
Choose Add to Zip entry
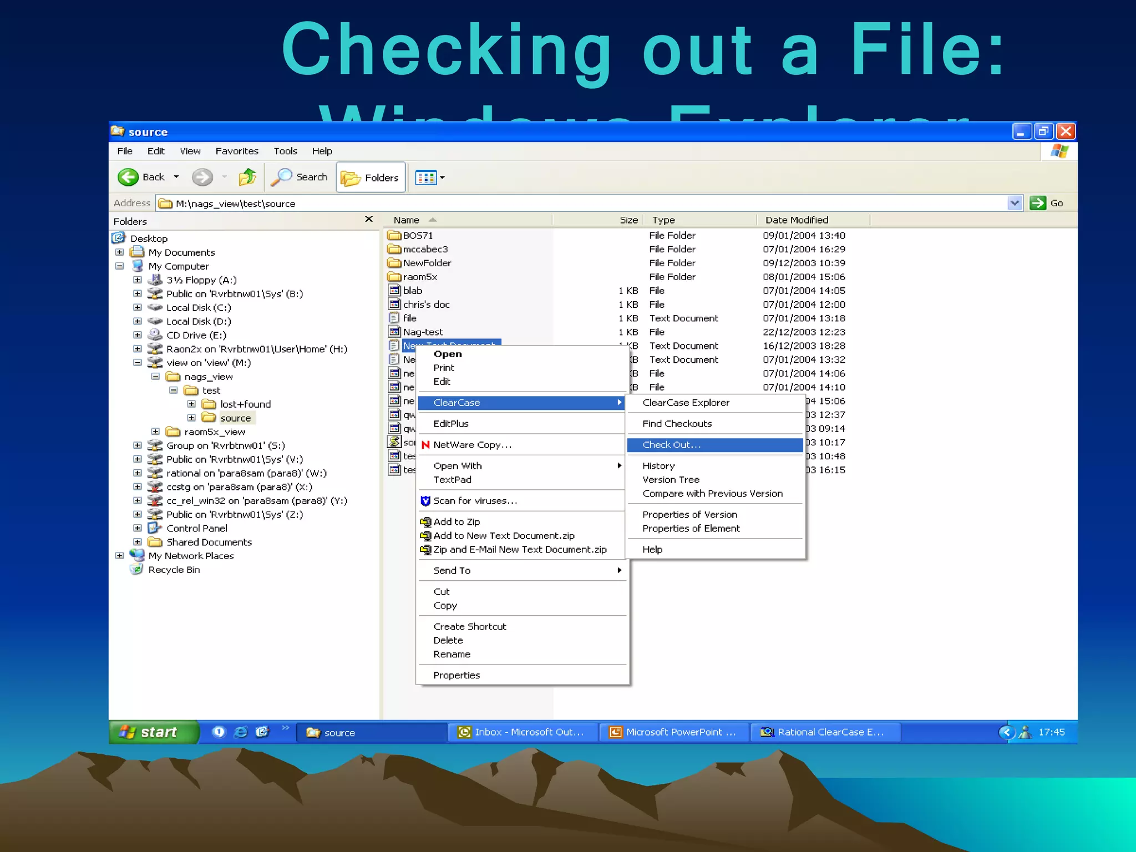click(x=523, y=522)
